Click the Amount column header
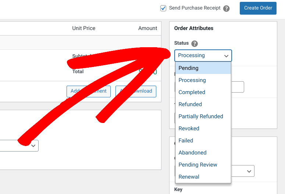 (x=147, y=28)
